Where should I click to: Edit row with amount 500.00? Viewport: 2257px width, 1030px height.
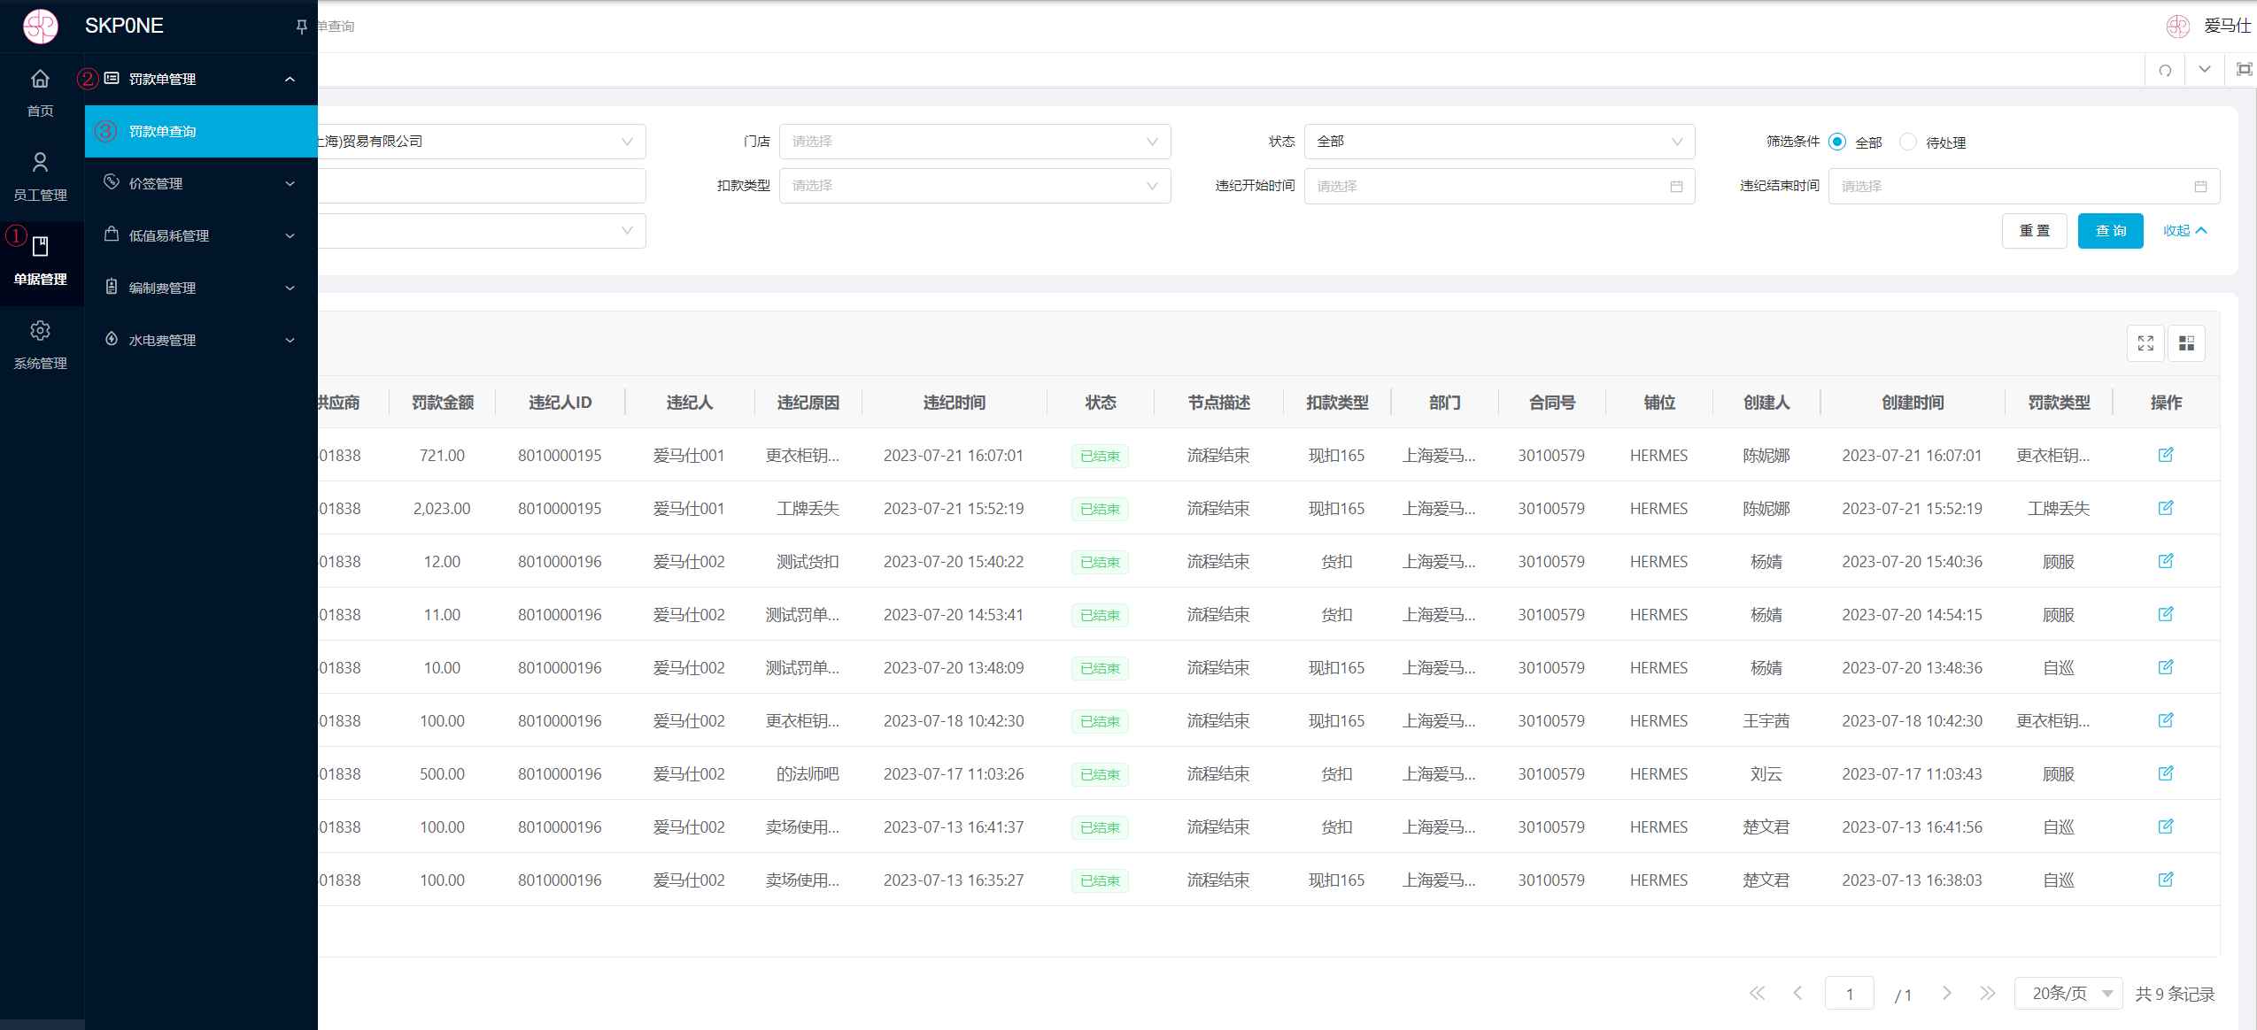point(2166,773)
